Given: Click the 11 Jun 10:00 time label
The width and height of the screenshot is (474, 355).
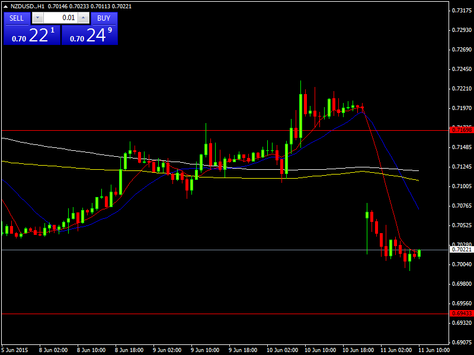Looking at the screenshot, I should (434, 350).
